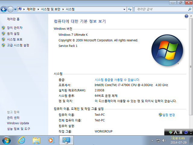Image resolution: width=193 pixels, height=145 pixels.
Task: Open 고급 시스템 설정 link
Action: pos(18,45)
